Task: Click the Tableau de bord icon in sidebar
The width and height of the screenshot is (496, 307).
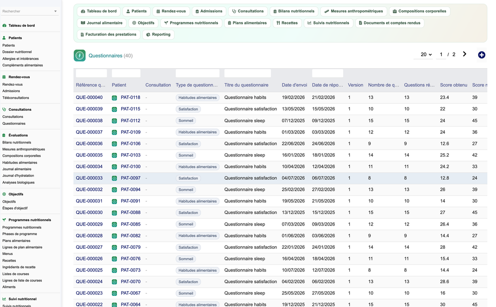Action: pyautogui.click(x=5, y=26)
